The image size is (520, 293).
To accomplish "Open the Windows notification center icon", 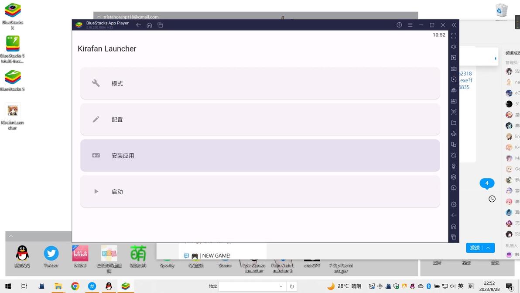I will tap(510, 286).
